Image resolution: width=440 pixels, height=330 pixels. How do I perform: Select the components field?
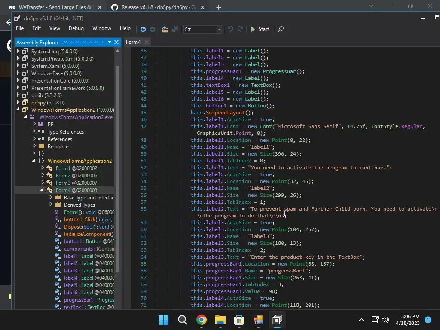[89, 249]
